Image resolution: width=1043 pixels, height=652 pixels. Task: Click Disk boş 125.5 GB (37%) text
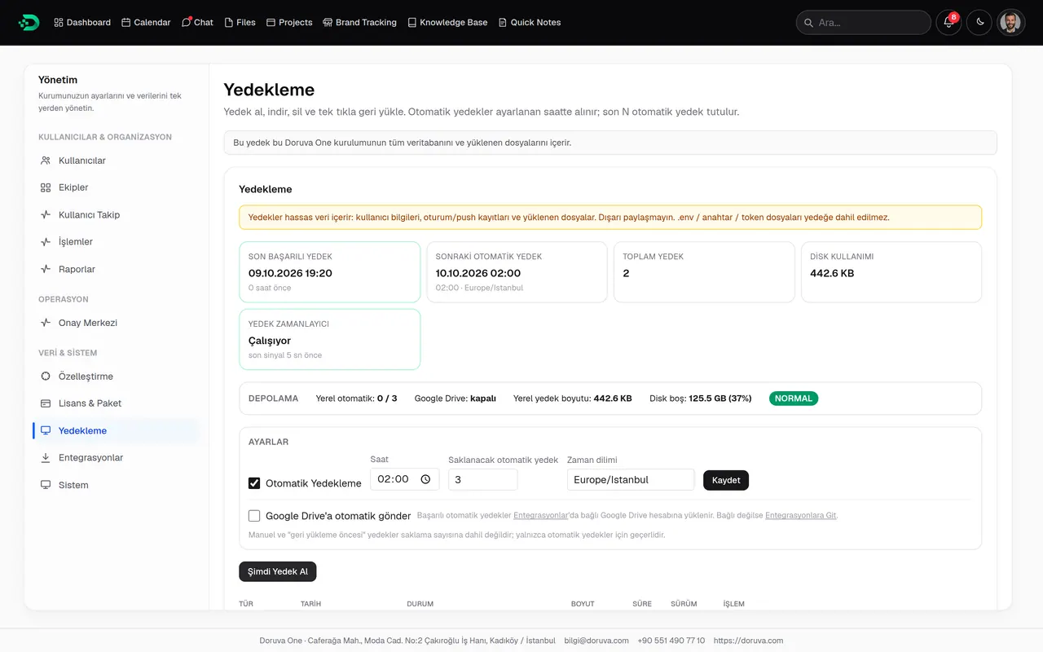700,399
